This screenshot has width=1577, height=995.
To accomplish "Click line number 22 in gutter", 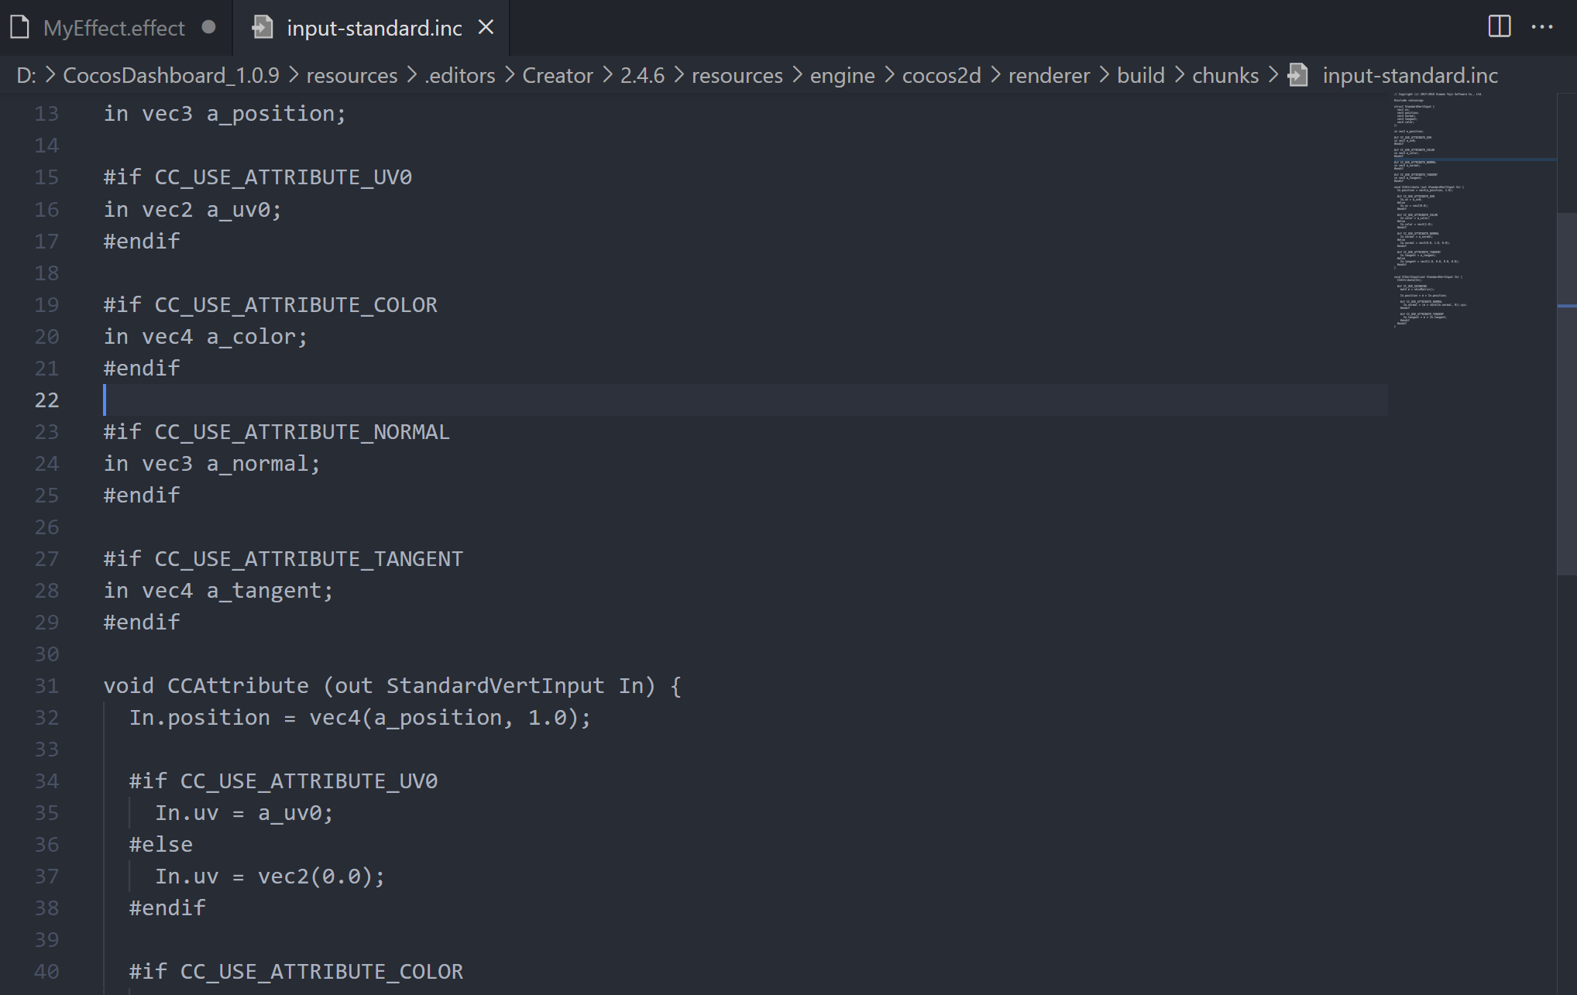I will (46, 400).
